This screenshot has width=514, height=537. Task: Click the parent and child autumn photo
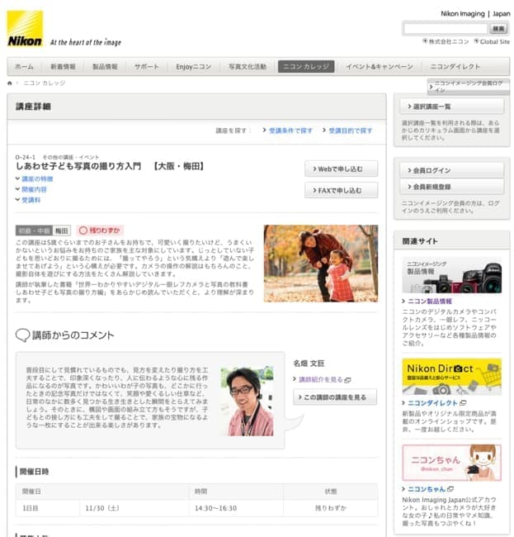[320, 263]
